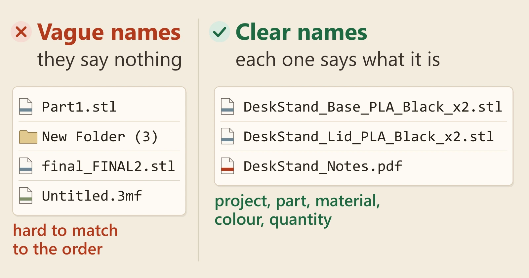
Task: Click the file icon beside Part1.stl
Action: pos(26,107)
